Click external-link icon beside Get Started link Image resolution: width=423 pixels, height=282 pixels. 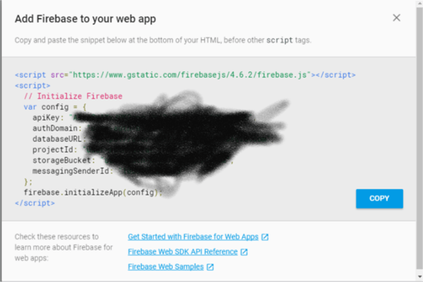point(265,237)
